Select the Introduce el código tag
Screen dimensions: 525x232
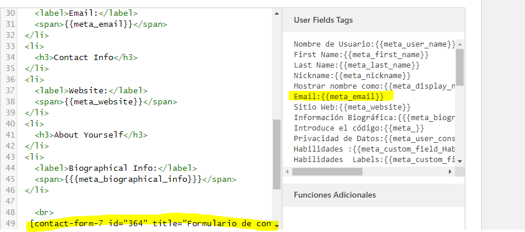coord(359,128)
